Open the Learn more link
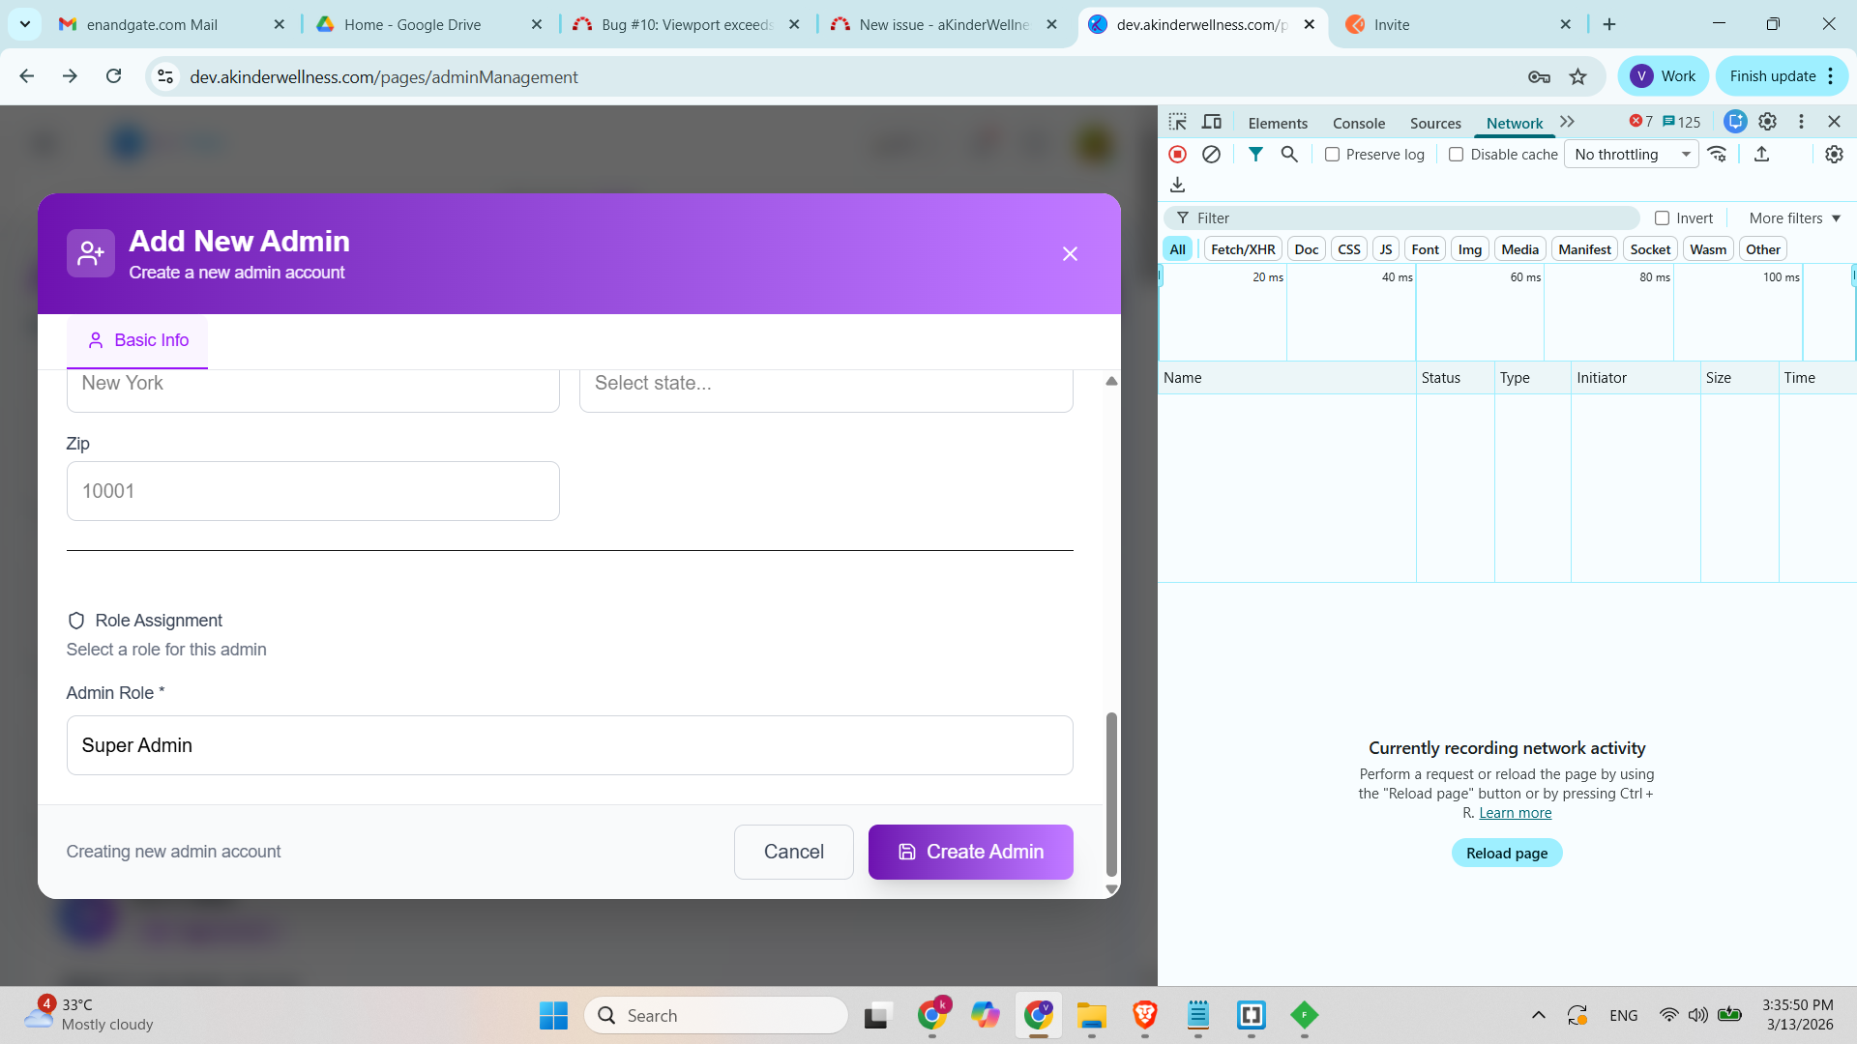1857x1044 pixels. [1515, 813]
